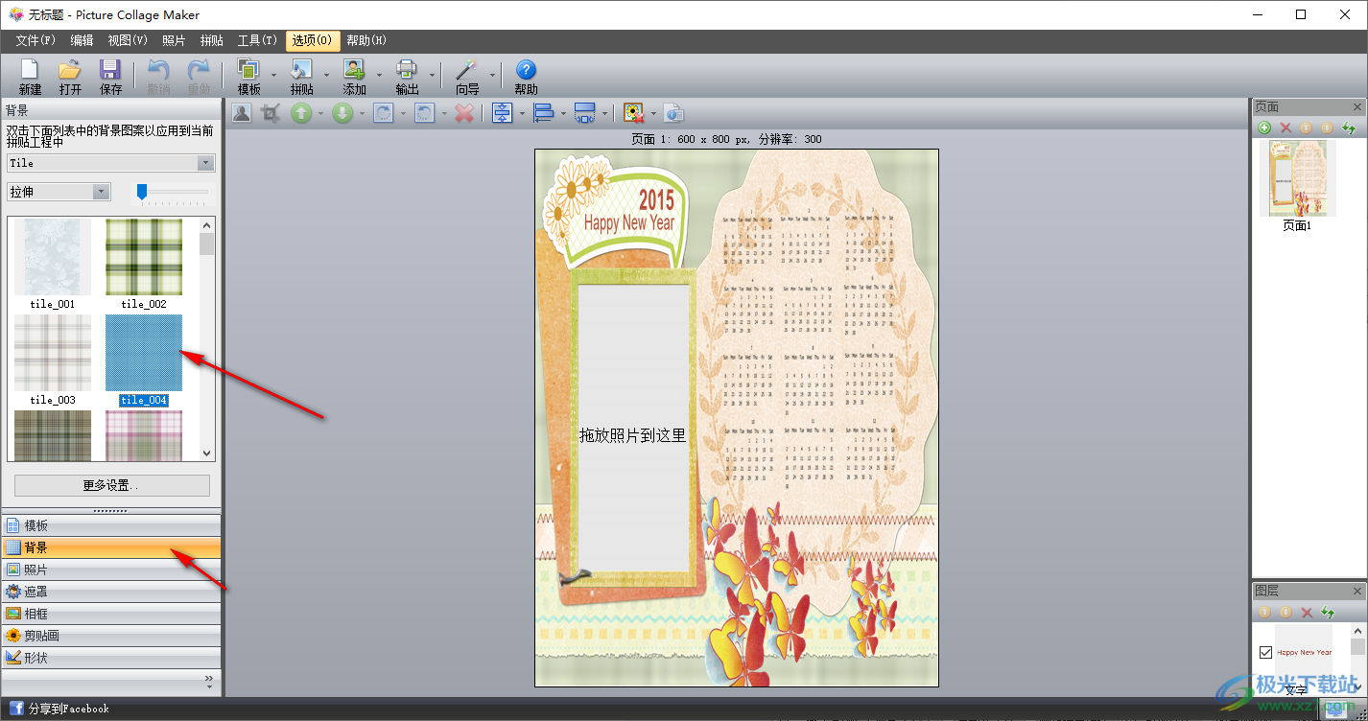Click the same size icon
The width and height of the screenshot is (1368, 721).
tap(585, 113)
